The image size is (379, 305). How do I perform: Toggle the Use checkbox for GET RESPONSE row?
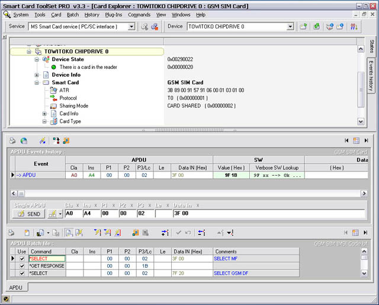(x=22, y=266)
